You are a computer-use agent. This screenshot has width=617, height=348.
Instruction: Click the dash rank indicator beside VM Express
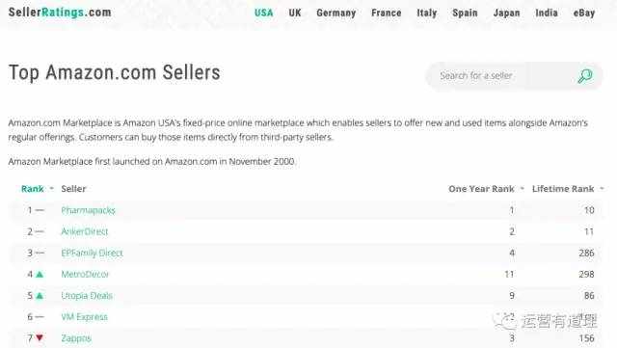pos(40,317)
